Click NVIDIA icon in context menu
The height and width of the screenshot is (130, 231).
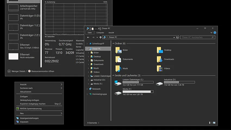click(x=18, y=109)
